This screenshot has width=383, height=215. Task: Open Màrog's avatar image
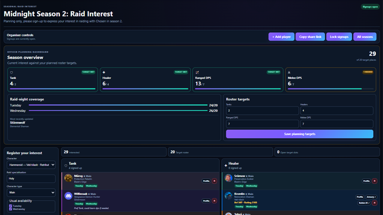tap(68, 178)
